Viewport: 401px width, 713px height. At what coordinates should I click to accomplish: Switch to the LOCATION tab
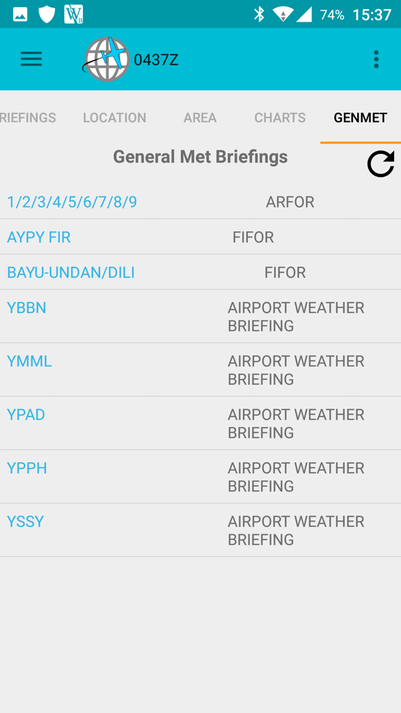tap(115, 118)
